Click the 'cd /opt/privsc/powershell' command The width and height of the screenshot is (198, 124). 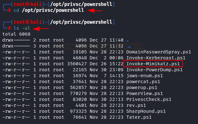pyautogui.click(x=49, y=10)
